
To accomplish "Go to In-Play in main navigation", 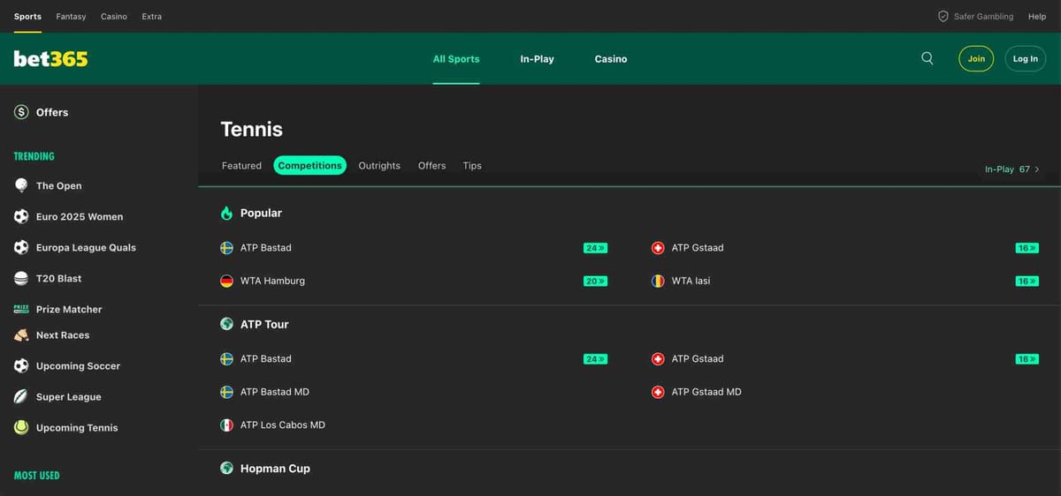I will point(537,59).
